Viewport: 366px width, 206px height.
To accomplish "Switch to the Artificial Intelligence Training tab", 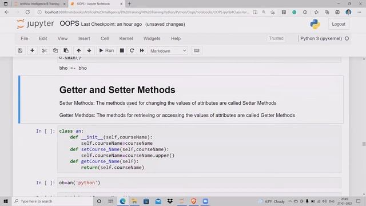I will pos(39,4).
